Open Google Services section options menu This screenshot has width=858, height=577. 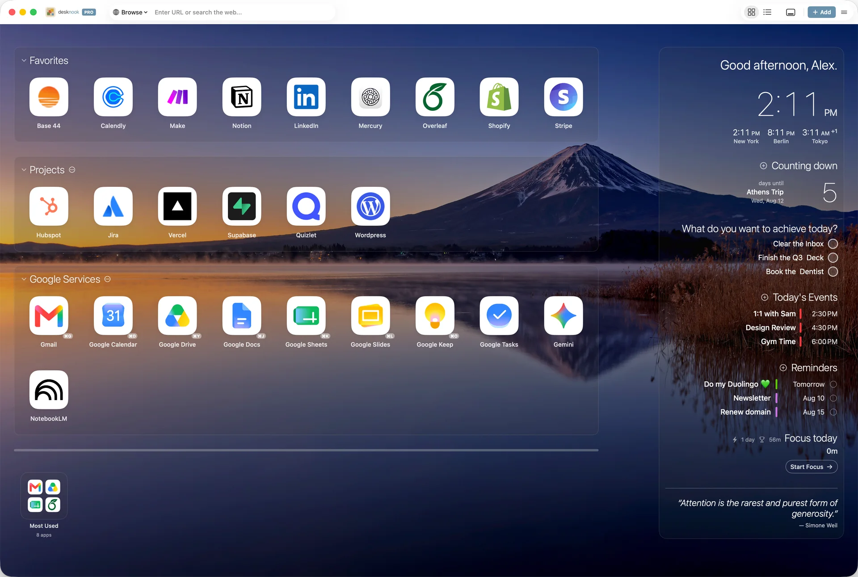click(107, 279)
